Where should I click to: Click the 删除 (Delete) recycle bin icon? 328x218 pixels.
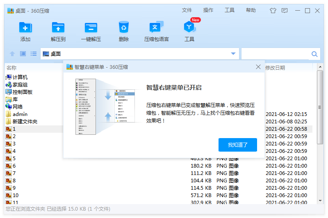(124, 27)
